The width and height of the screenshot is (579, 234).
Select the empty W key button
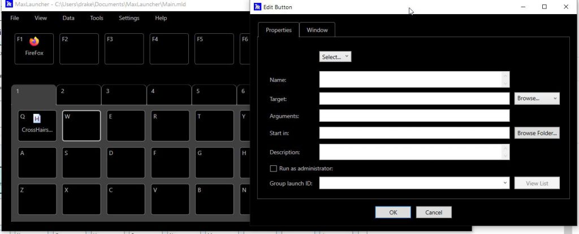coord(81,126)
